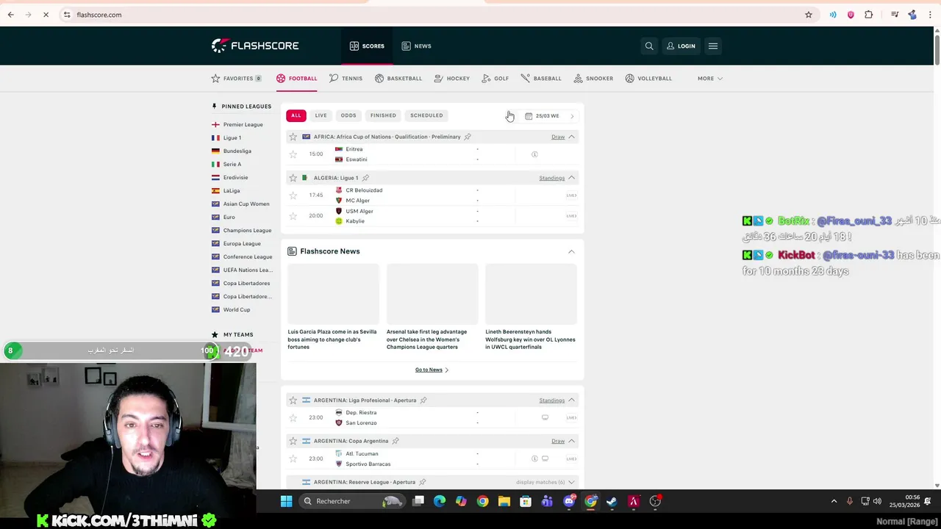Click the browser back arrow
941x529 pixels.
click(x=11, y=15)
